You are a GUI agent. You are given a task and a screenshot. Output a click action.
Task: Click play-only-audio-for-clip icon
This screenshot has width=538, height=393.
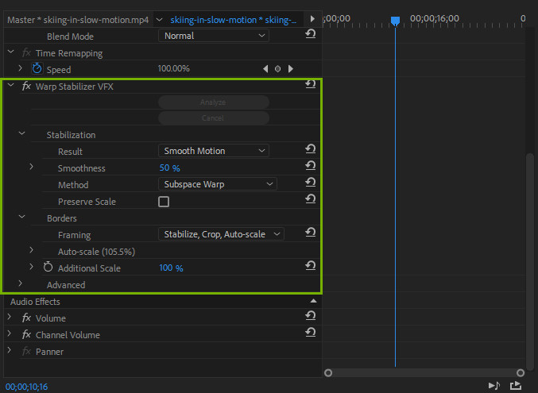click(x=494, y=386)
